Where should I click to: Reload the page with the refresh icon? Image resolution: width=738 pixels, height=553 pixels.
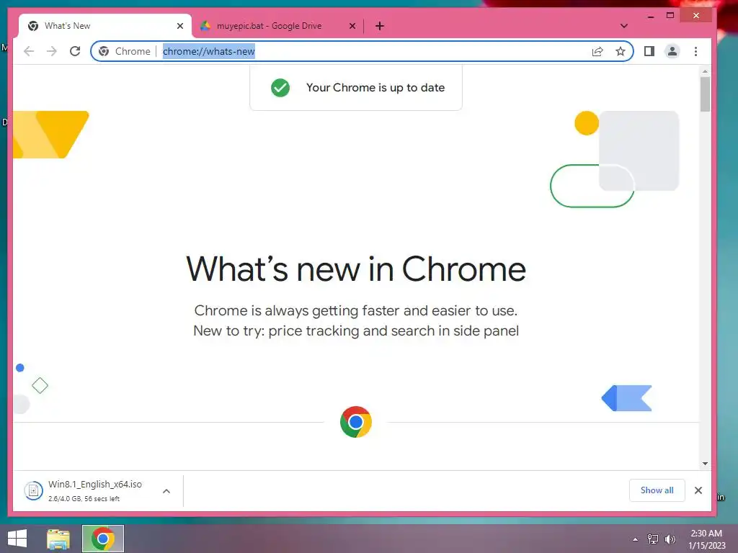pyautogui.click(x=75, y=51)
